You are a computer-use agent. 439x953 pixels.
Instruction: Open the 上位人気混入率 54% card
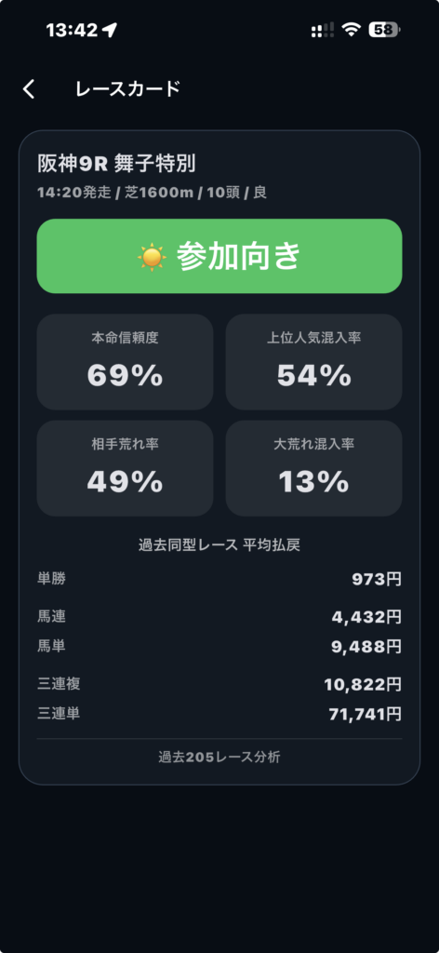pyautogui.click(x=314, y=362)
